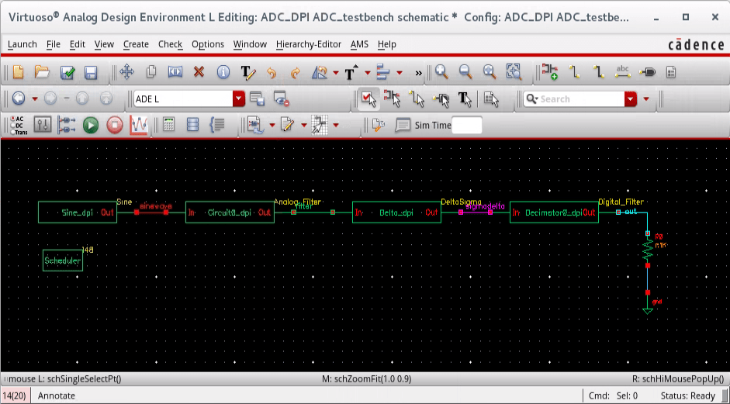Open the waveform plot viewer icon
Screen dimensions: 730x404
coord(139,125)
